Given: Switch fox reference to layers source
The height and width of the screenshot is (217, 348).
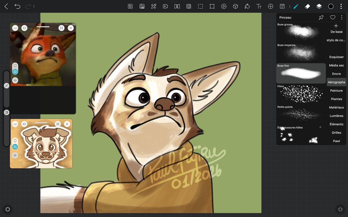Looking at the screenshot, I should (15, 80).
